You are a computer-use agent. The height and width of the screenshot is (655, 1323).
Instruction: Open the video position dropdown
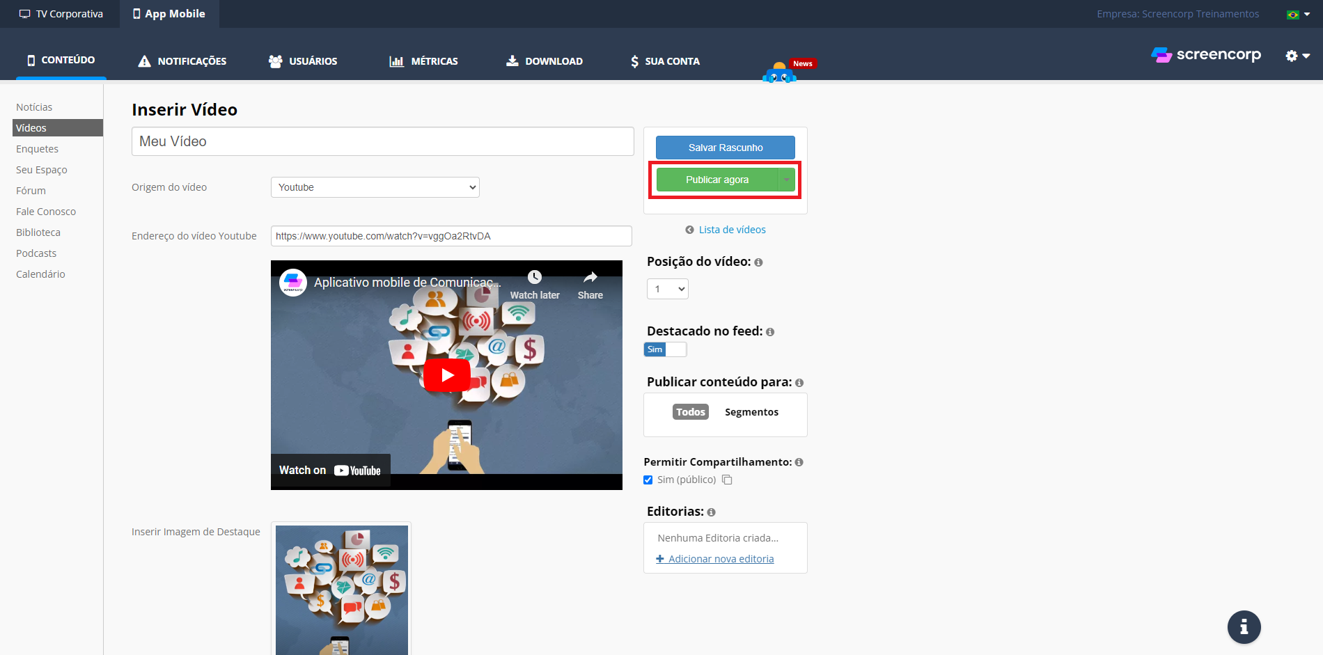668,289
